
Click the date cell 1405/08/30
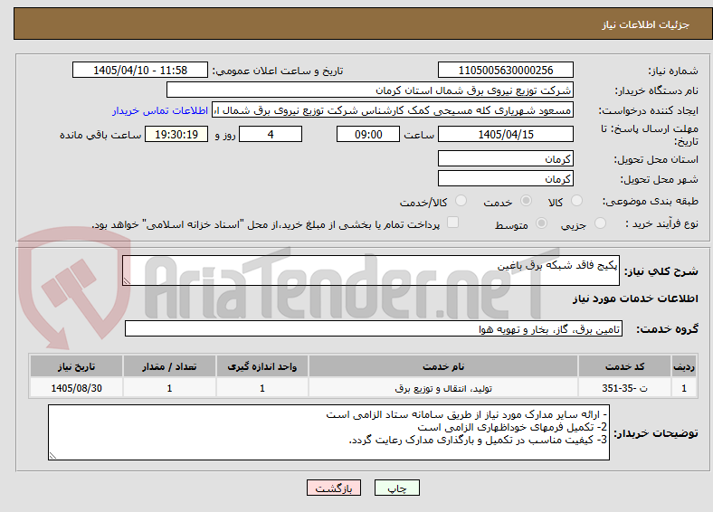tap(76, 388)
